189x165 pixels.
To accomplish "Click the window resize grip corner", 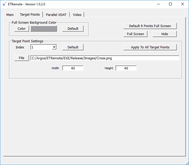I will (187, 163).
